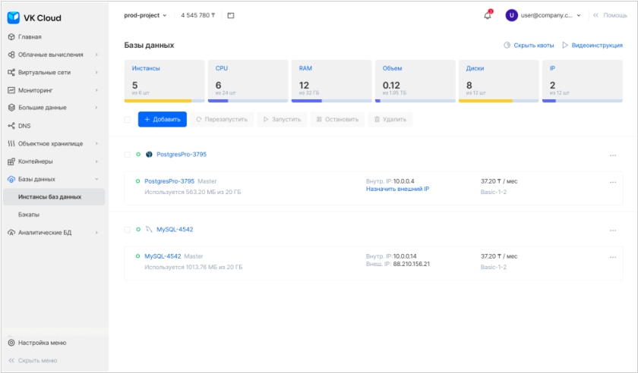The width and height of the screenshot is (638, 373).
Task: Click Скрыть квоты to hide quotas
Action: point(529,45)
